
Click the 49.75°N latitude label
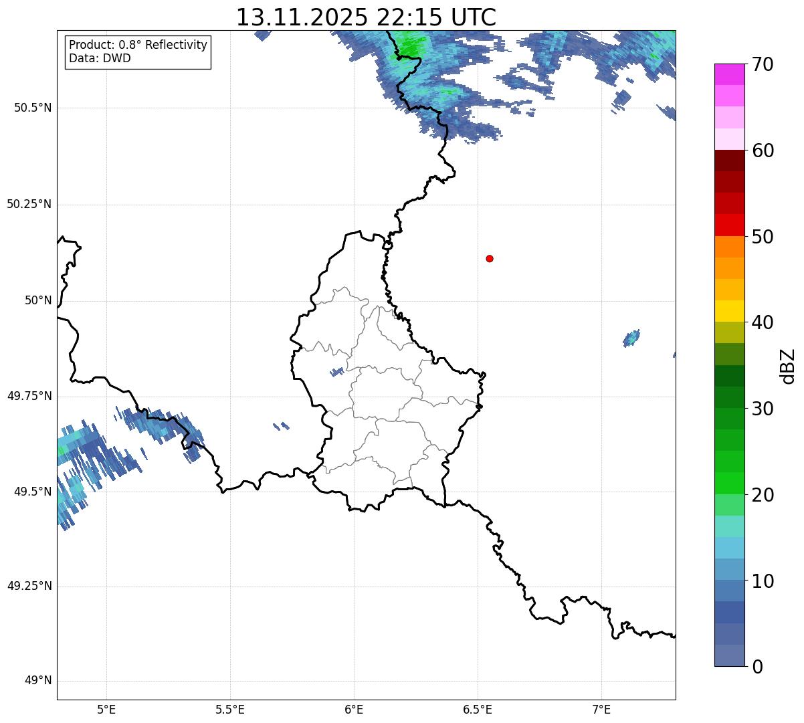29,396
